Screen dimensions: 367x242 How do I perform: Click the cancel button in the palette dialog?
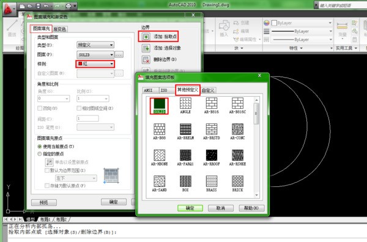coord(220,208)
